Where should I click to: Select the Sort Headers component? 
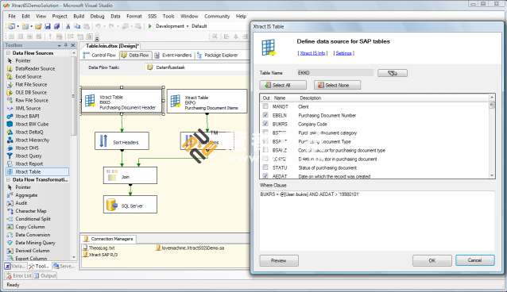tap(122, 140)
